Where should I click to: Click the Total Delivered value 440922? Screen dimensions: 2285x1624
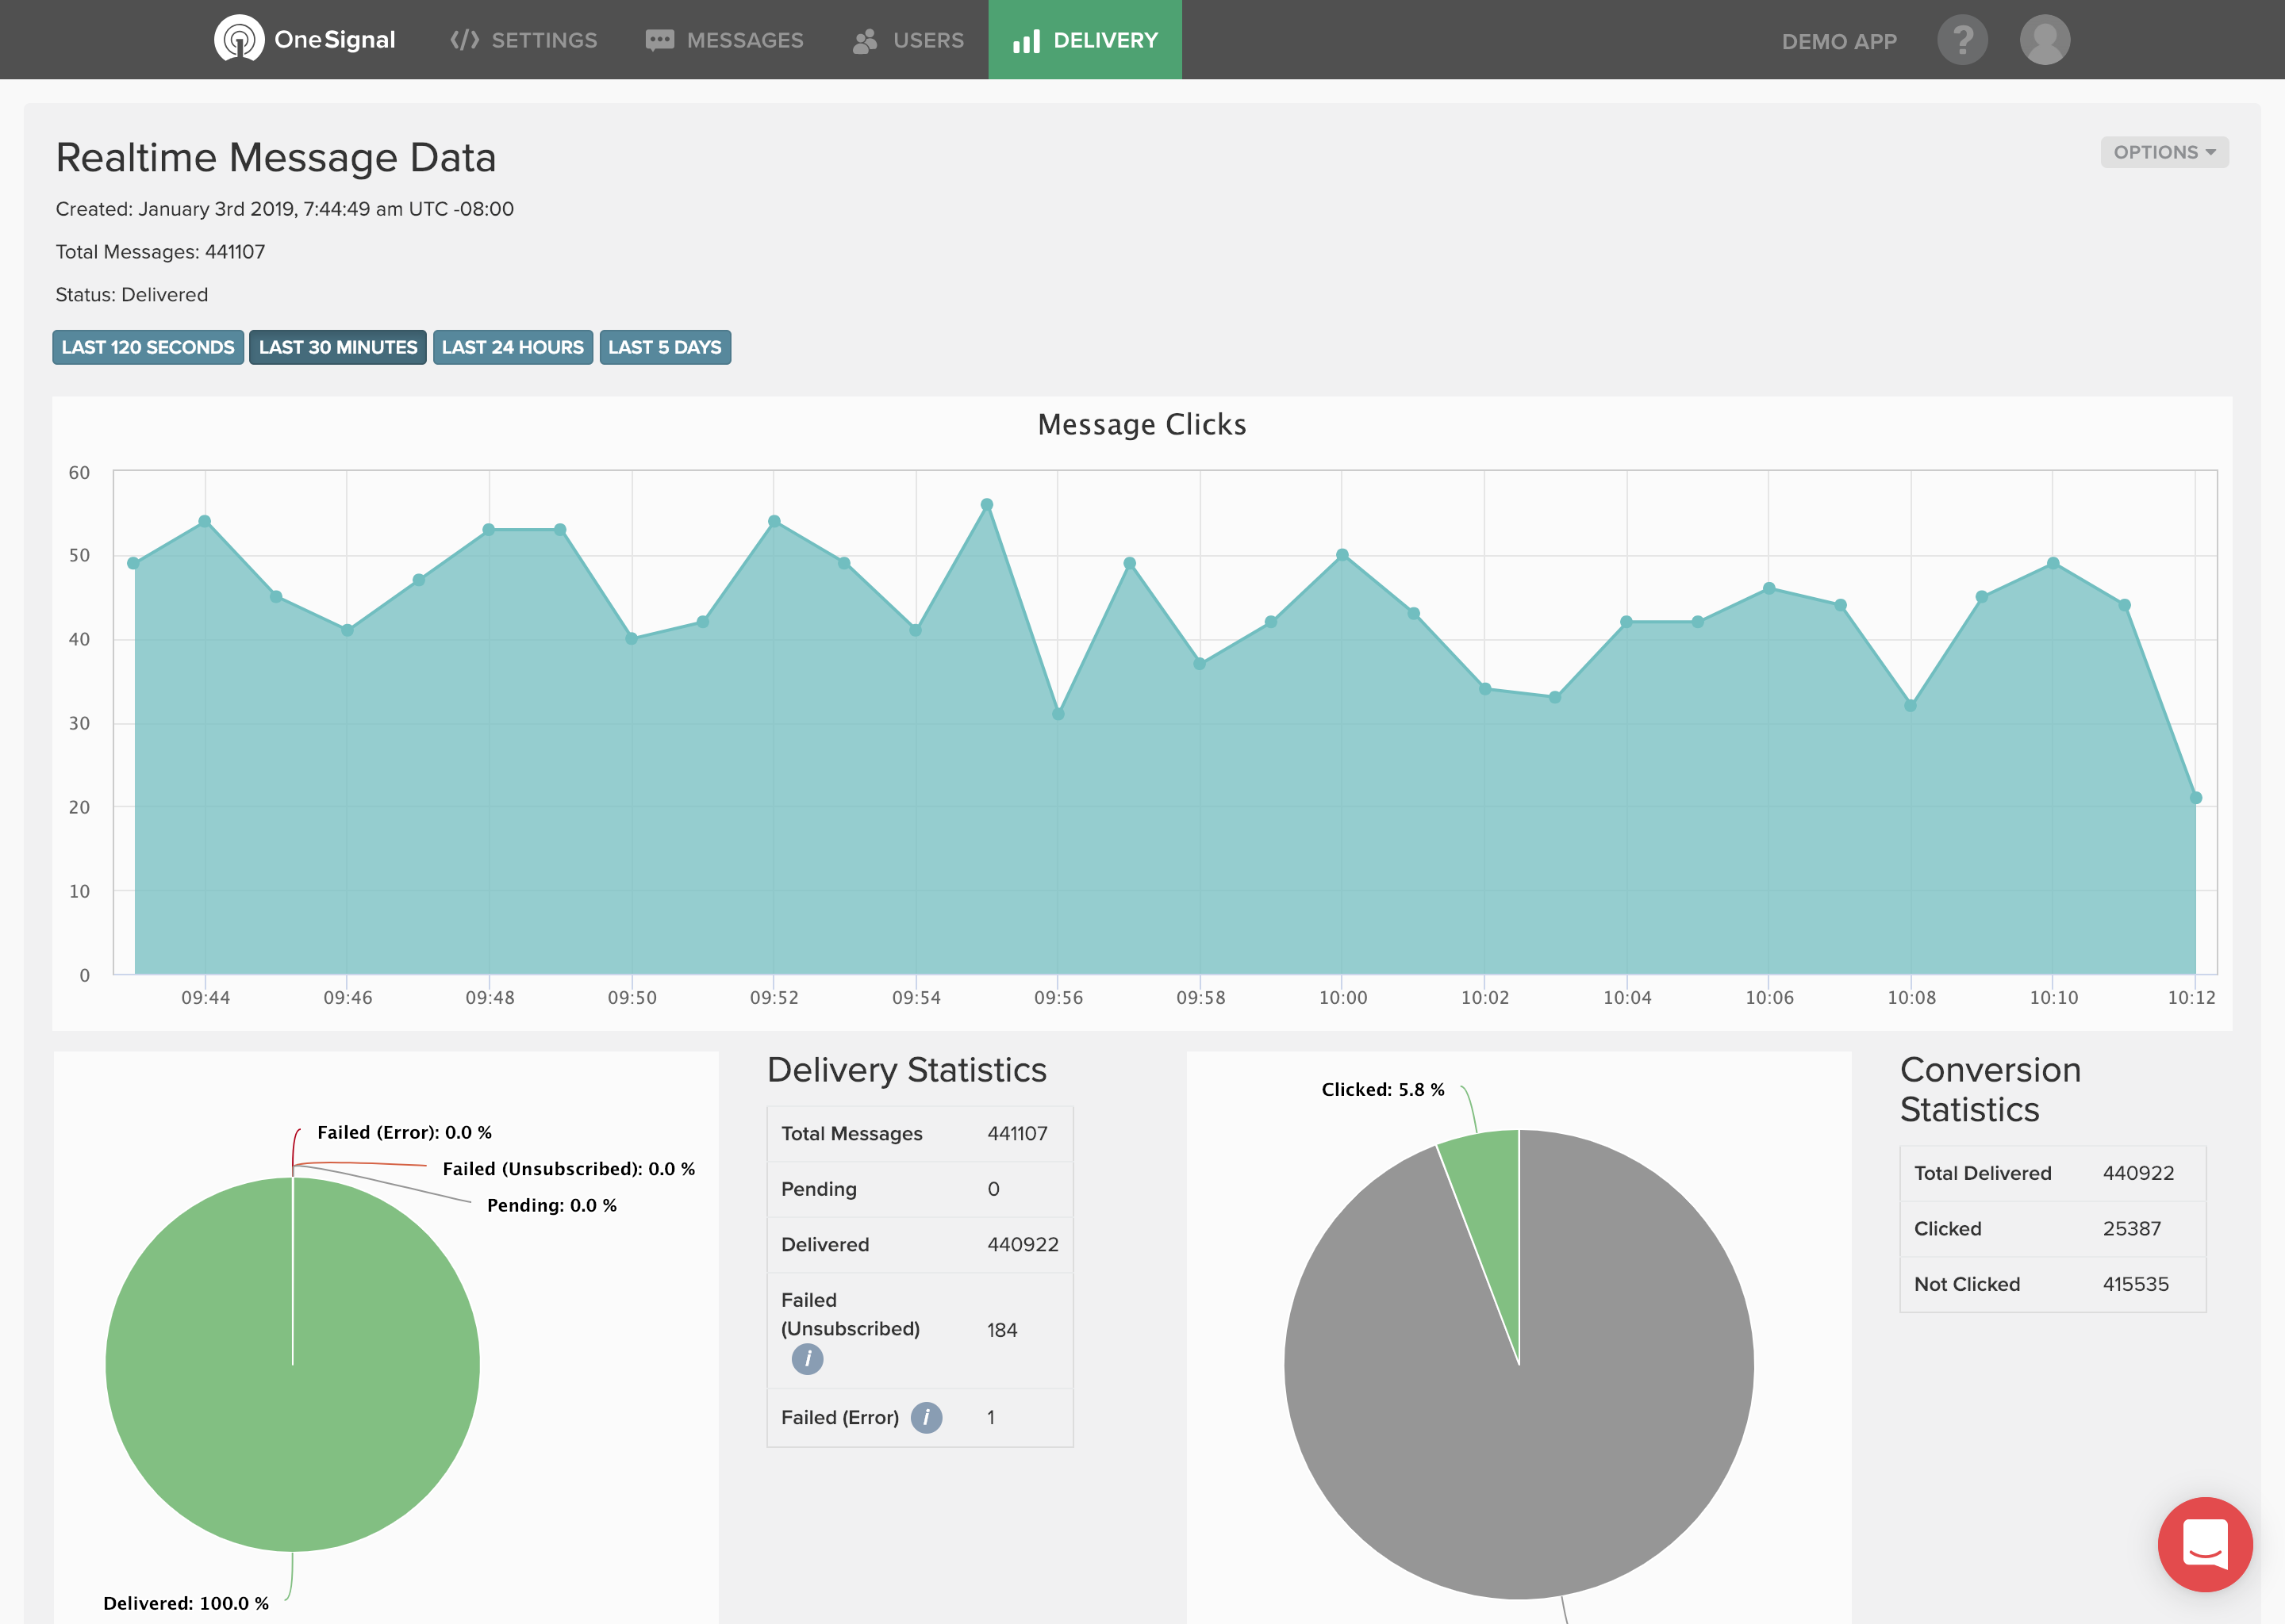2138,1173
